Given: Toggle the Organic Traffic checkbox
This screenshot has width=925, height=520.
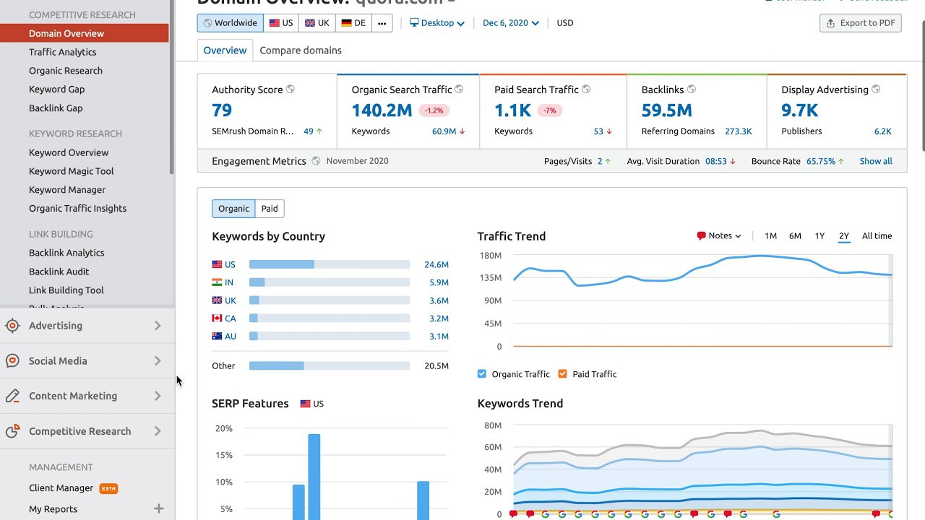Looking at the screenshot, I should point(482,374).
